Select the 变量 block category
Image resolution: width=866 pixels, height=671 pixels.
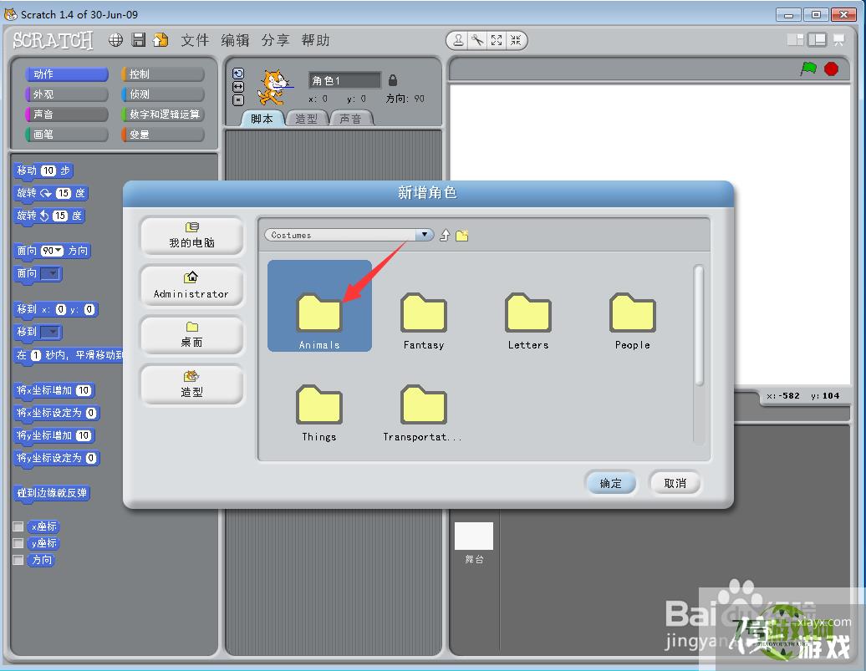[x=163, y=135]
